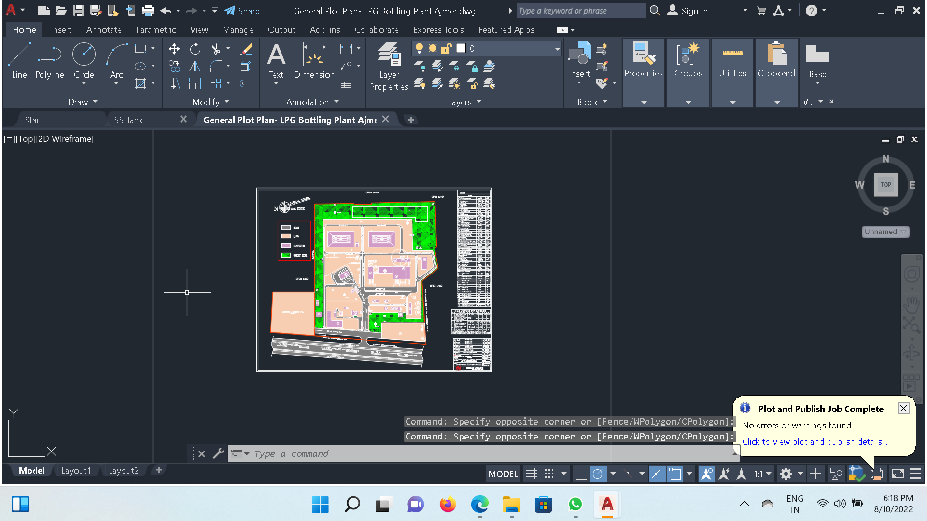
Task: Switch to the Annotate ribbon tab
Action: point(104,30)
